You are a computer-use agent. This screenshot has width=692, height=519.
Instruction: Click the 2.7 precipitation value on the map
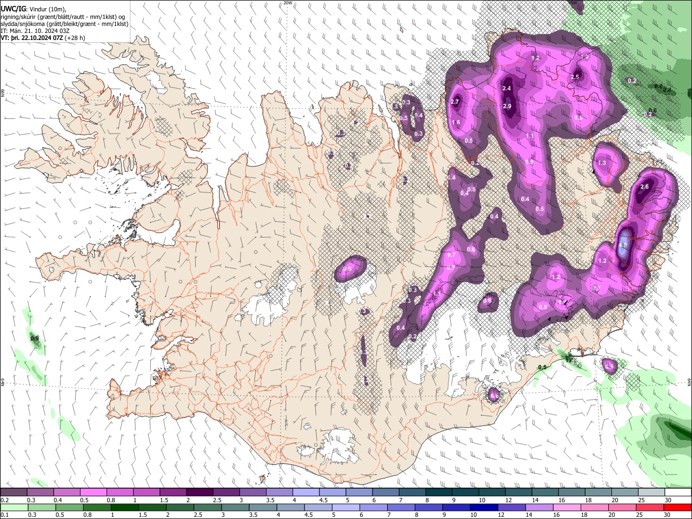coord(455,102)
